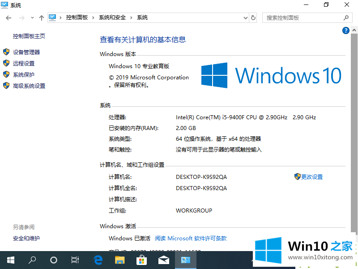Open 高级系统设置 link
Screen dimensions: 358x269
tap(29, 86)
